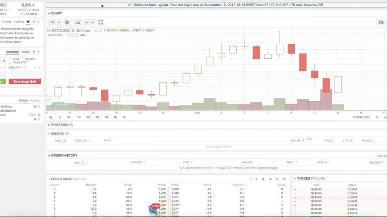The width and height of the screenshot is (387, 217).
Task: Show favorite tickers star icon
Action: (28, 22)
